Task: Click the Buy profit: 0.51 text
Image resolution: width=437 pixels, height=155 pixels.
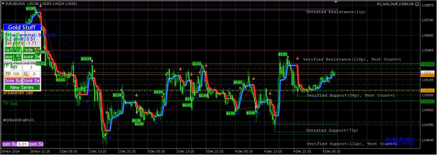Action: pyautogui.click(x=20, y=39)
